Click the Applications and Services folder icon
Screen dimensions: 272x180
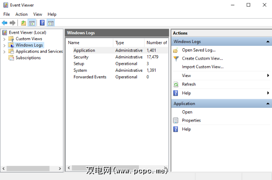click(x=11, y=51)
